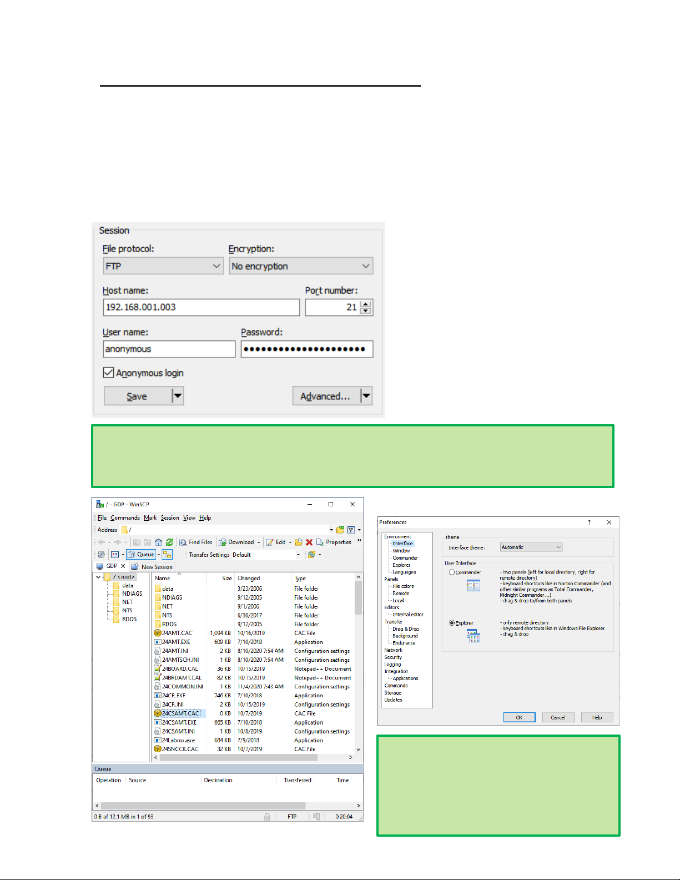This screenshot has width=680, height=880.
Task: Click the Find Files toolbar button
Action: point(196,542)
